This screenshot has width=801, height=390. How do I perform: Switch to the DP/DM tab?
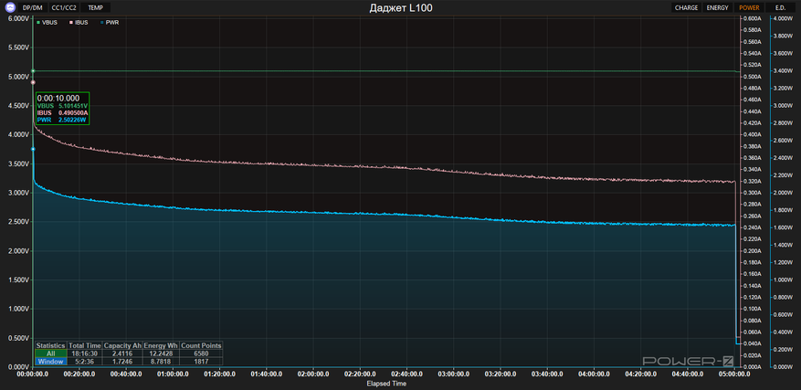[x=32, y=7]
